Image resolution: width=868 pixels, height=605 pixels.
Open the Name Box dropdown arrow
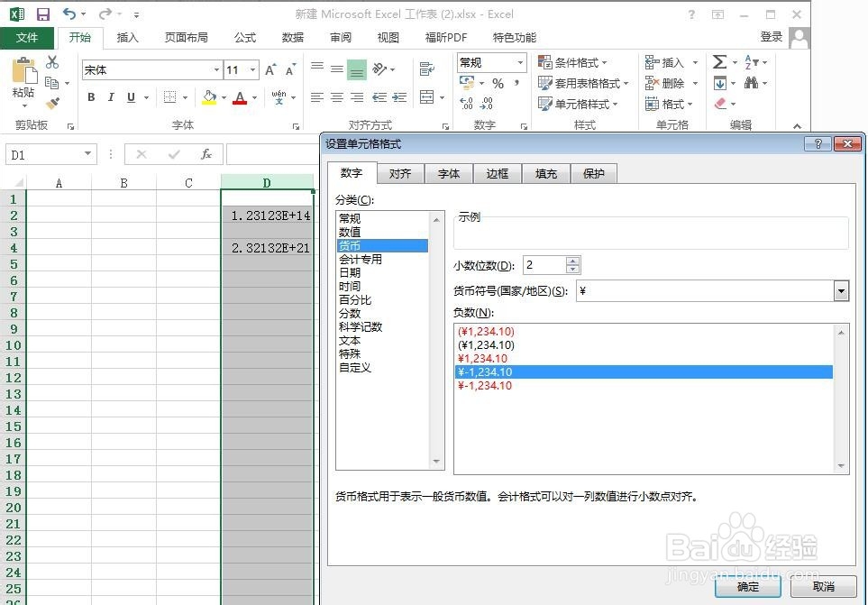coord(88,154)
